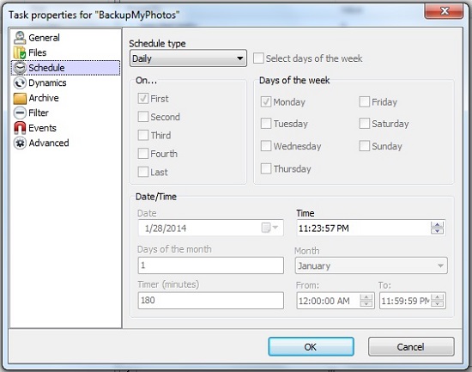
Task: Decrease the Time value with down arrow
Action: click(438, 231)
